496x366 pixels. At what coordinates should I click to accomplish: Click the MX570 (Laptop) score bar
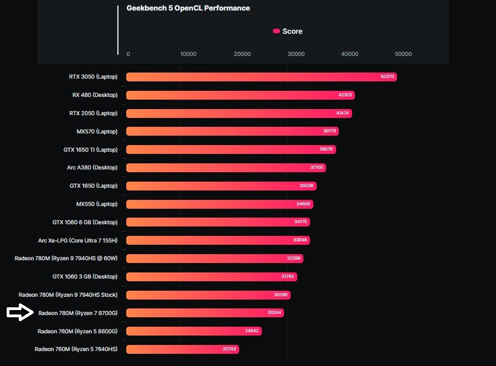tap(227, 131)
